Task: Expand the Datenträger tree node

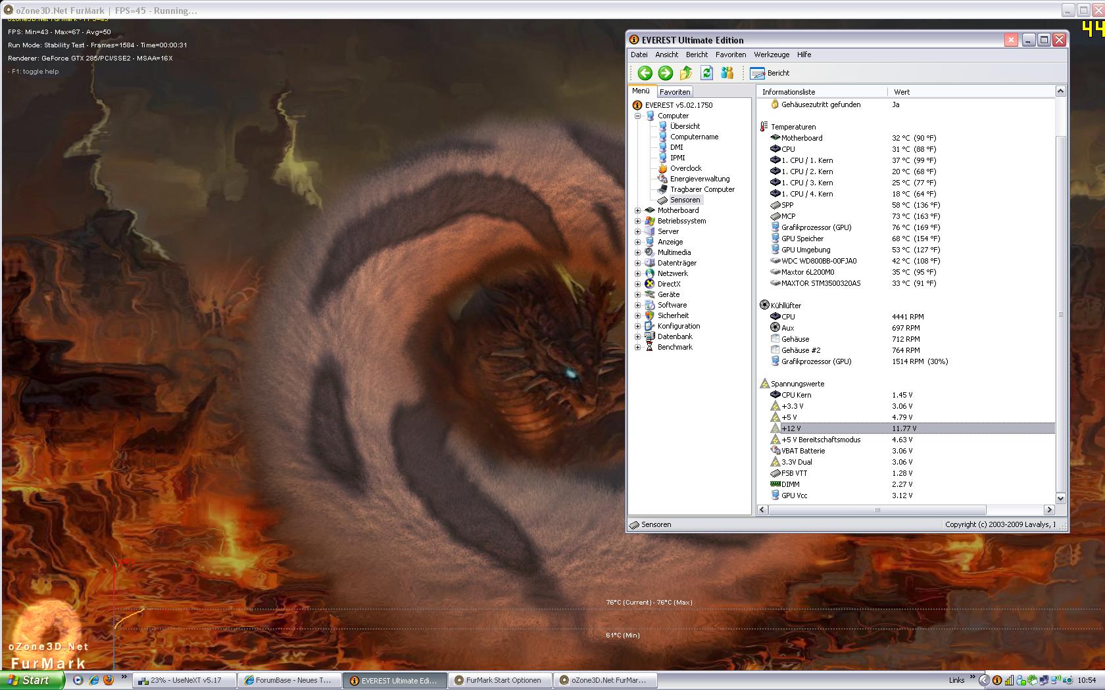Action: click(x=637, y=263)
